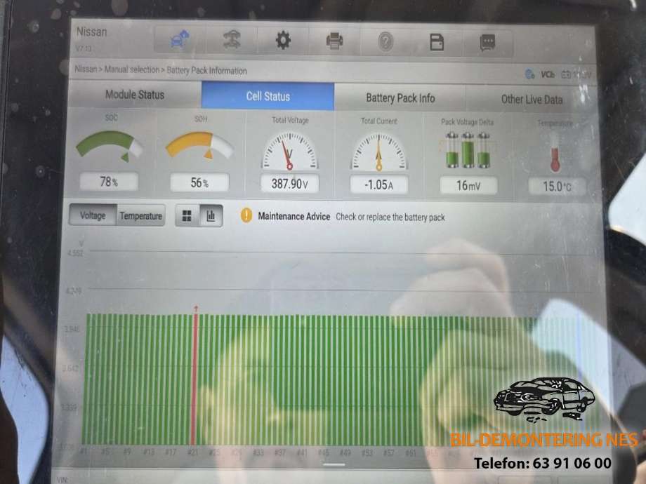Switch to Other Live Data tab
Image resolution: width=646 pixels, height=484 pixels.
532,99
